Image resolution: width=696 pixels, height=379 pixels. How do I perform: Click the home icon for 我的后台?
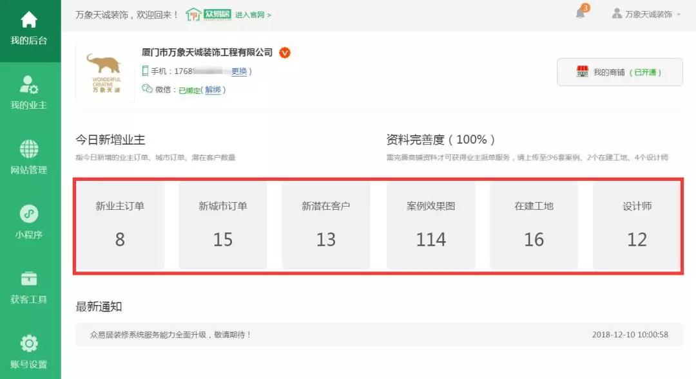tap(29, 20)
